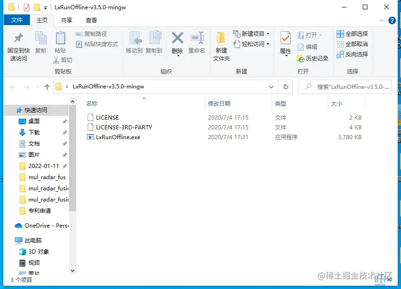
Task: Click the 粘贴 (Paste) icon
Action: (x=60, y=44)
